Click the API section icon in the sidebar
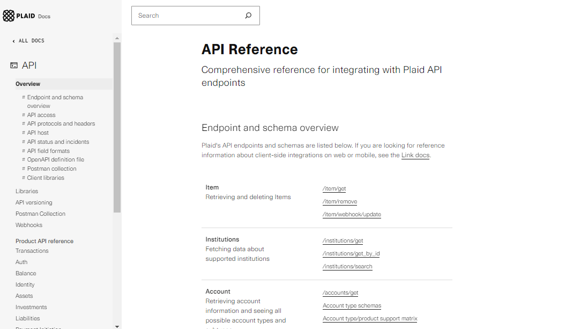This screenshot has width=573, height=329. 13,65
